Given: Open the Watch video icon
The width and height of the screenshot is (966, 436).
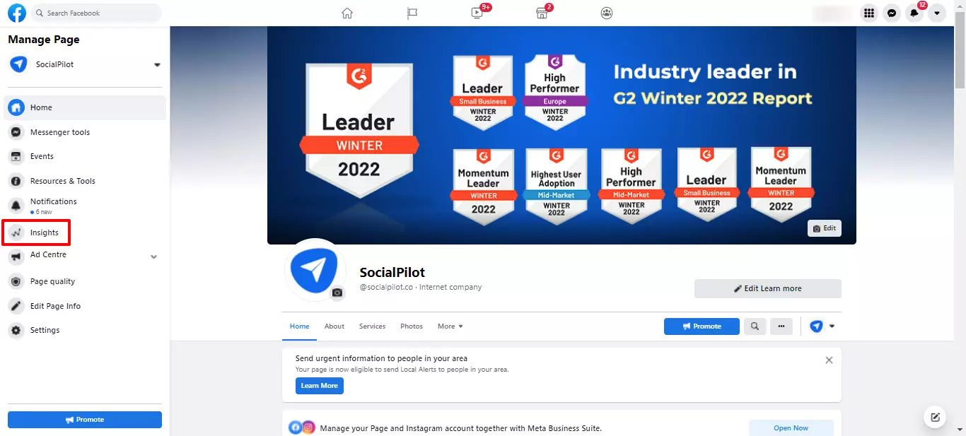Looking at the screenshot, I should click(x=477, y=13).
